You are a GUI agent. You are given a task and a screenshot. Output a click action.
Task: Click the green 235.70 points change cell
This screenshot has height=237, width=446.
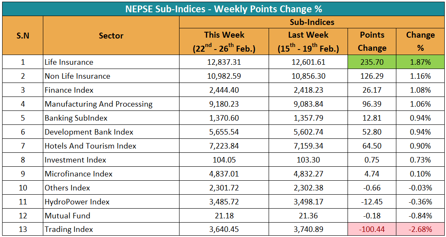coord(372,62)
